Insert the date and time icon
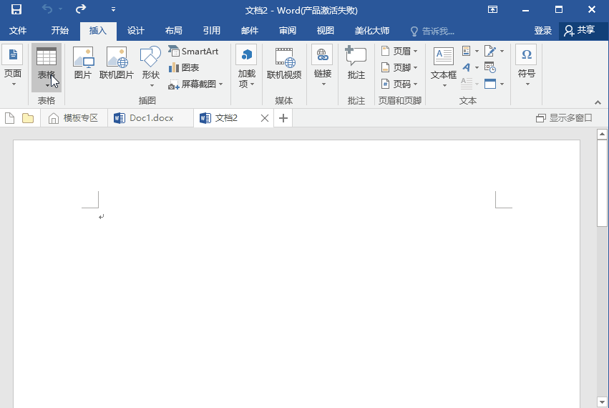Viewport: 609px width, 408px height. [x=490, y=67]
